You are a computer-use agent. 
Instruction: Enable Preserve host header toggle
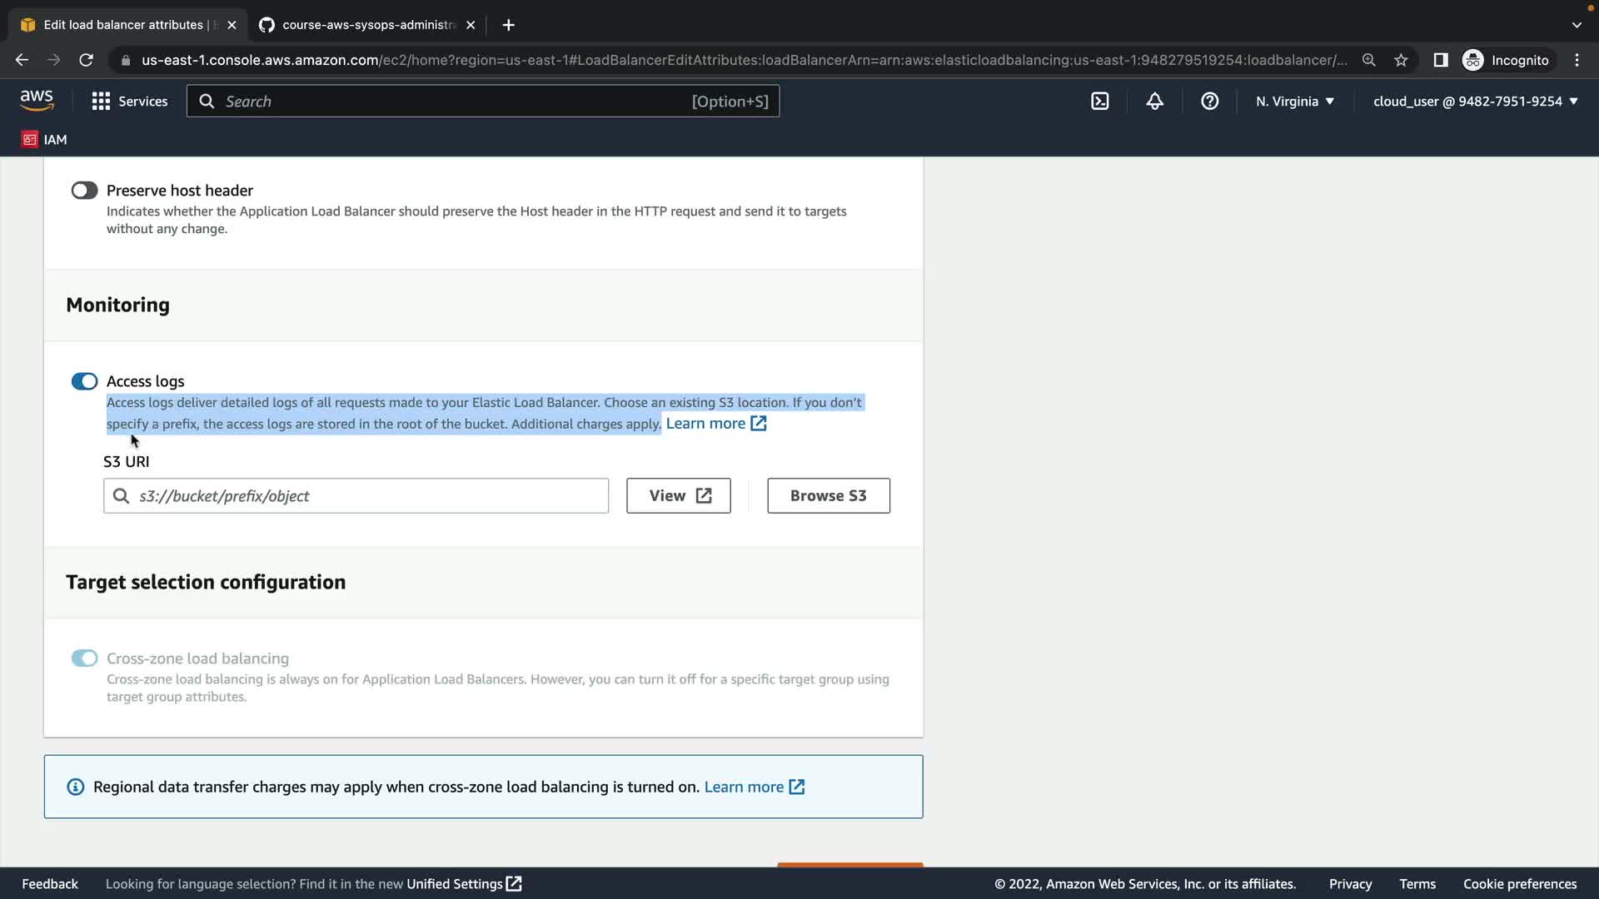pos(84,191)
